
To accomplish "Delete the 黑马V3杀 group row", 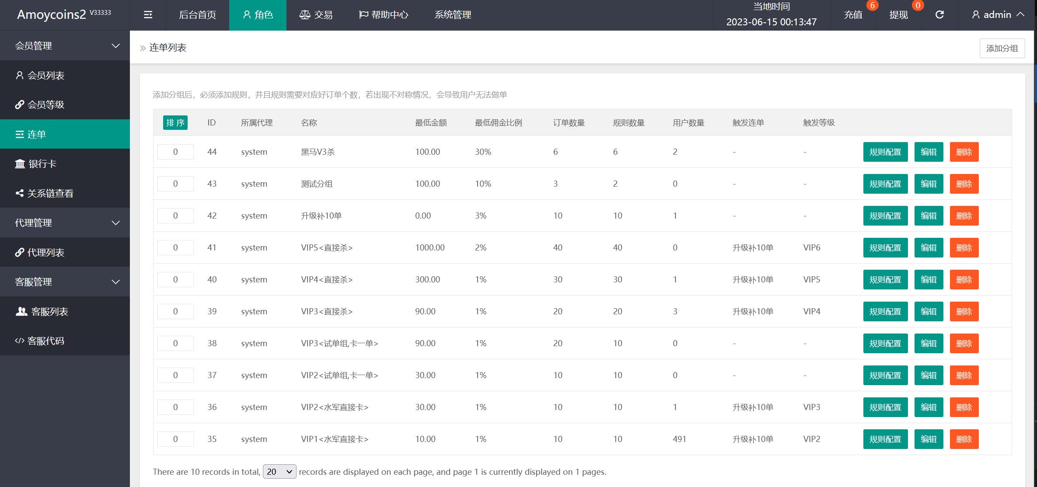I will click(964, 152).
